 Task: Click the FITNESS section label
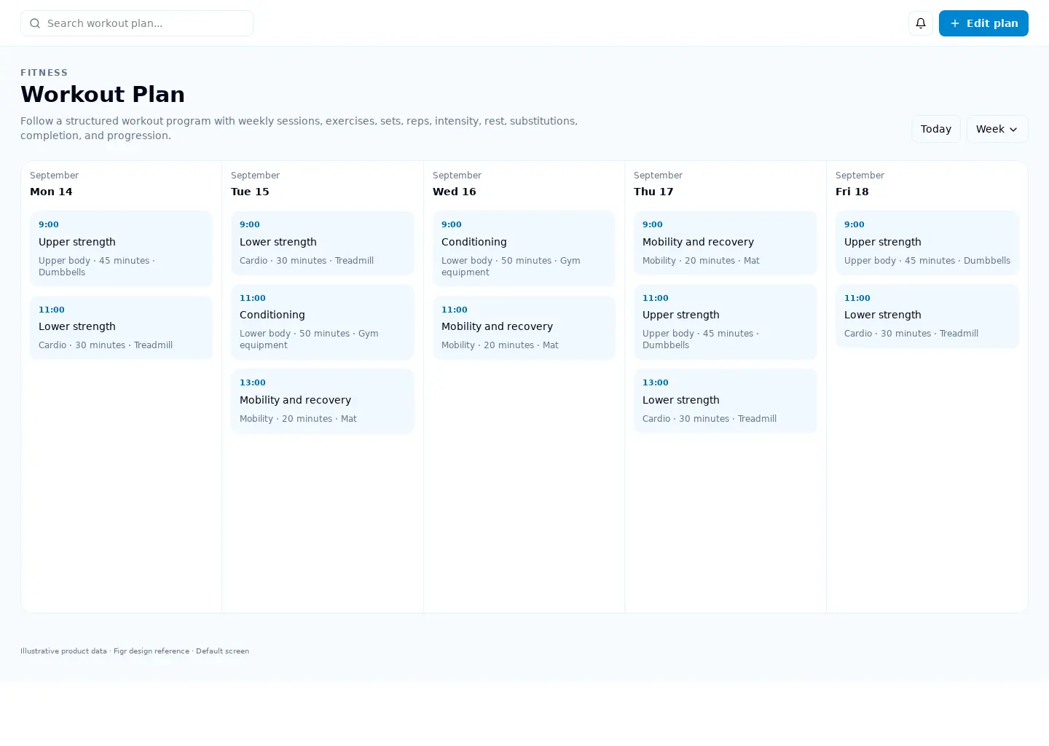(x=44, y=73)
